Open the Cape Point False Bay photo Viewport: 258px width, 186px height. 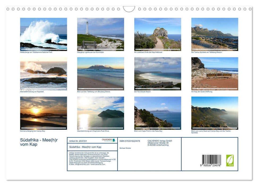tap(158, 113)
